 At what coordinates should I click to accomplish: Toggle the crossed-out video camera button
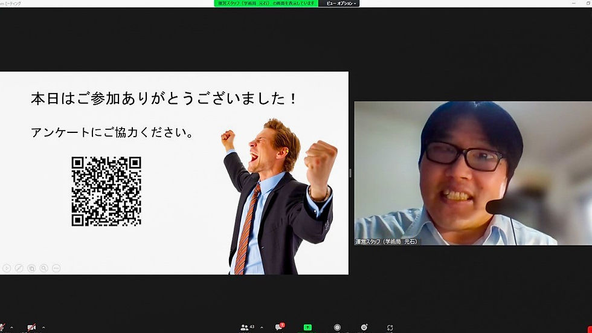click(x=31, y=328)
